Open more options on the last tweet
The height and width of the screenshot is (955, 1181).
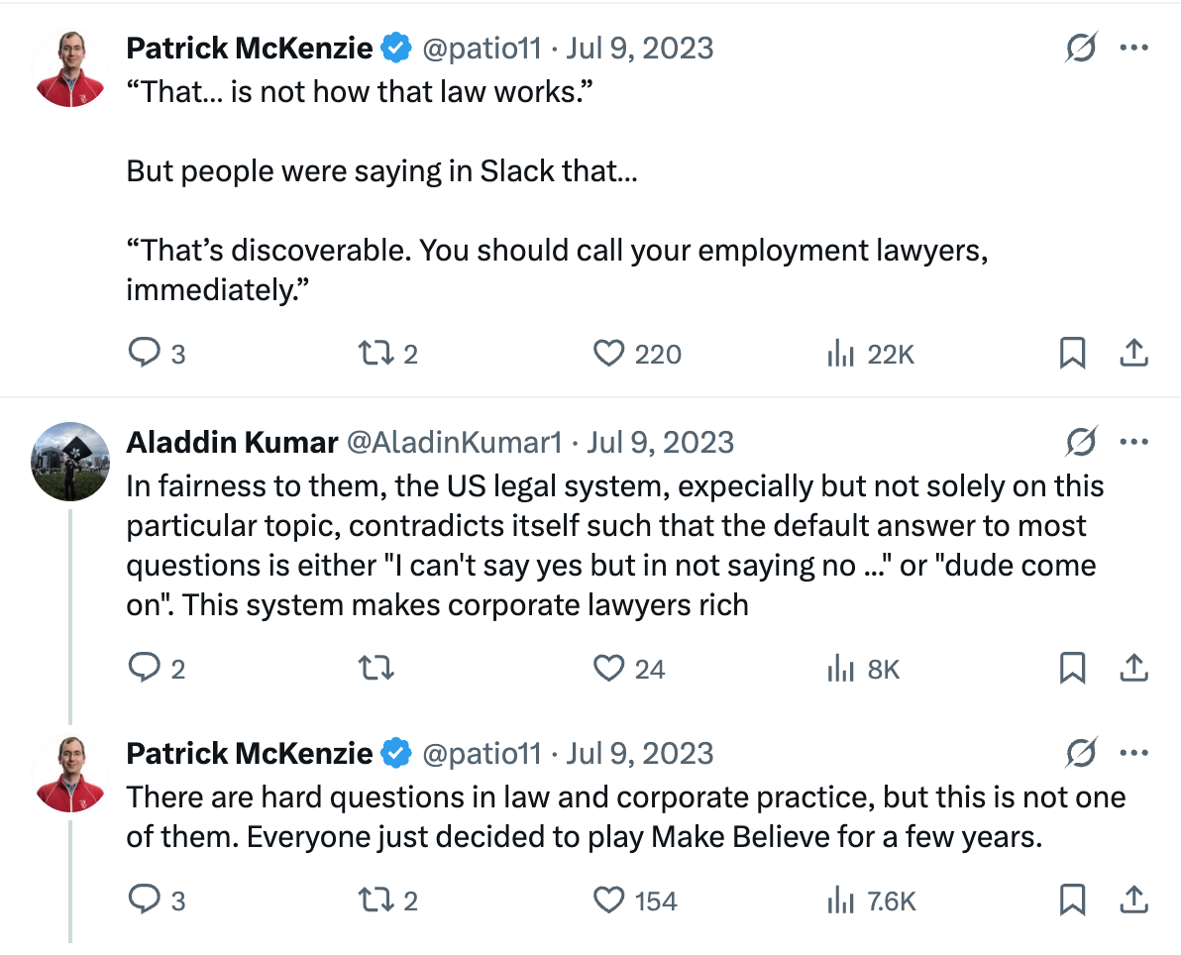pyautogui.click(x=1133, y=752)
